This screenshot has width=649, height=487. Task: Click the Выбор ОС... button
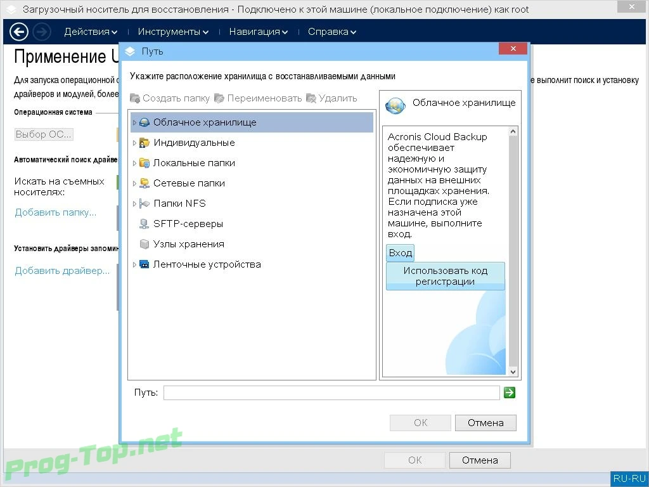(44, 134)
